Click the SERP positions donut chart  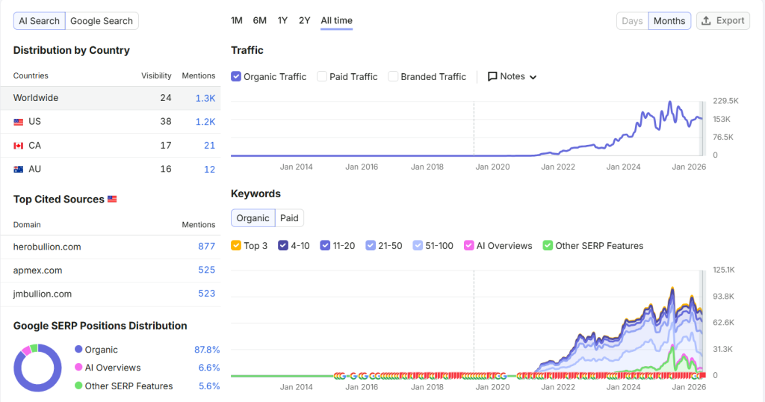tap(37, 368)
